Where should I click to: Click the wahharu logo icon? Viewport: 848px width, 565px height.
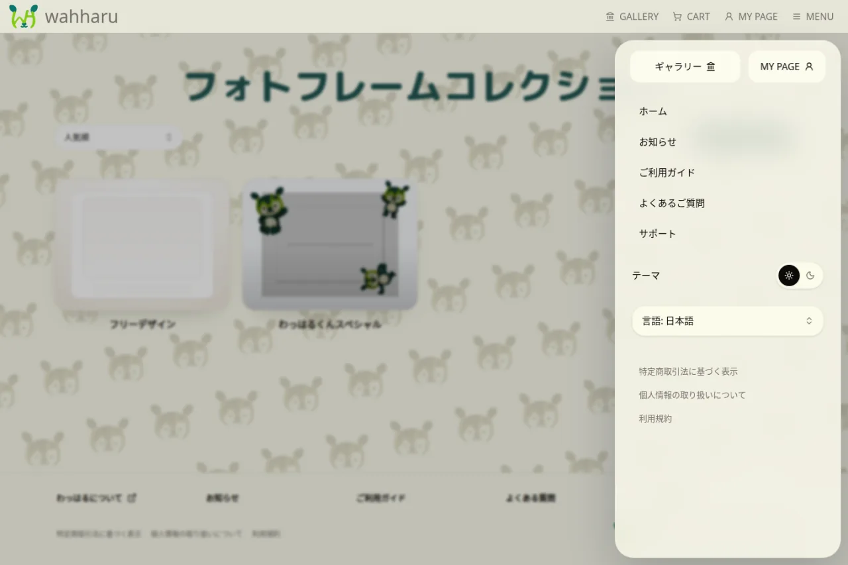pos(24,17)
